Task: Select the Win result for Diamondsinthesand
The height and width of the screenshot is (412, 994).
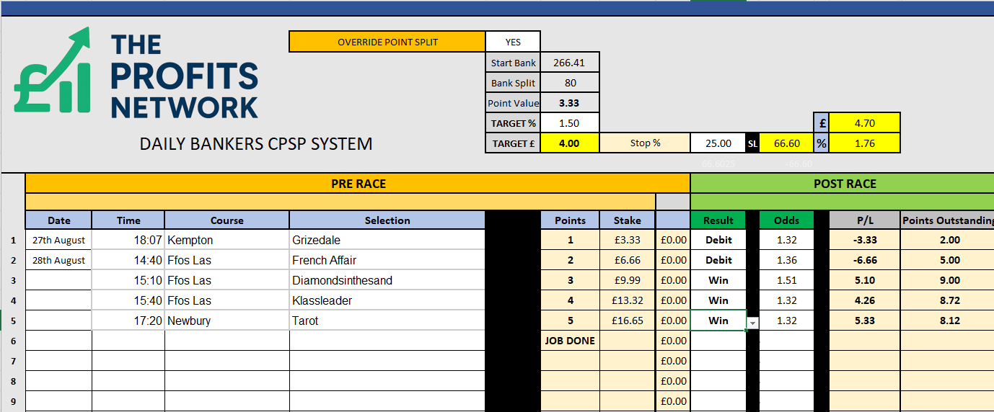Action: 718,280
